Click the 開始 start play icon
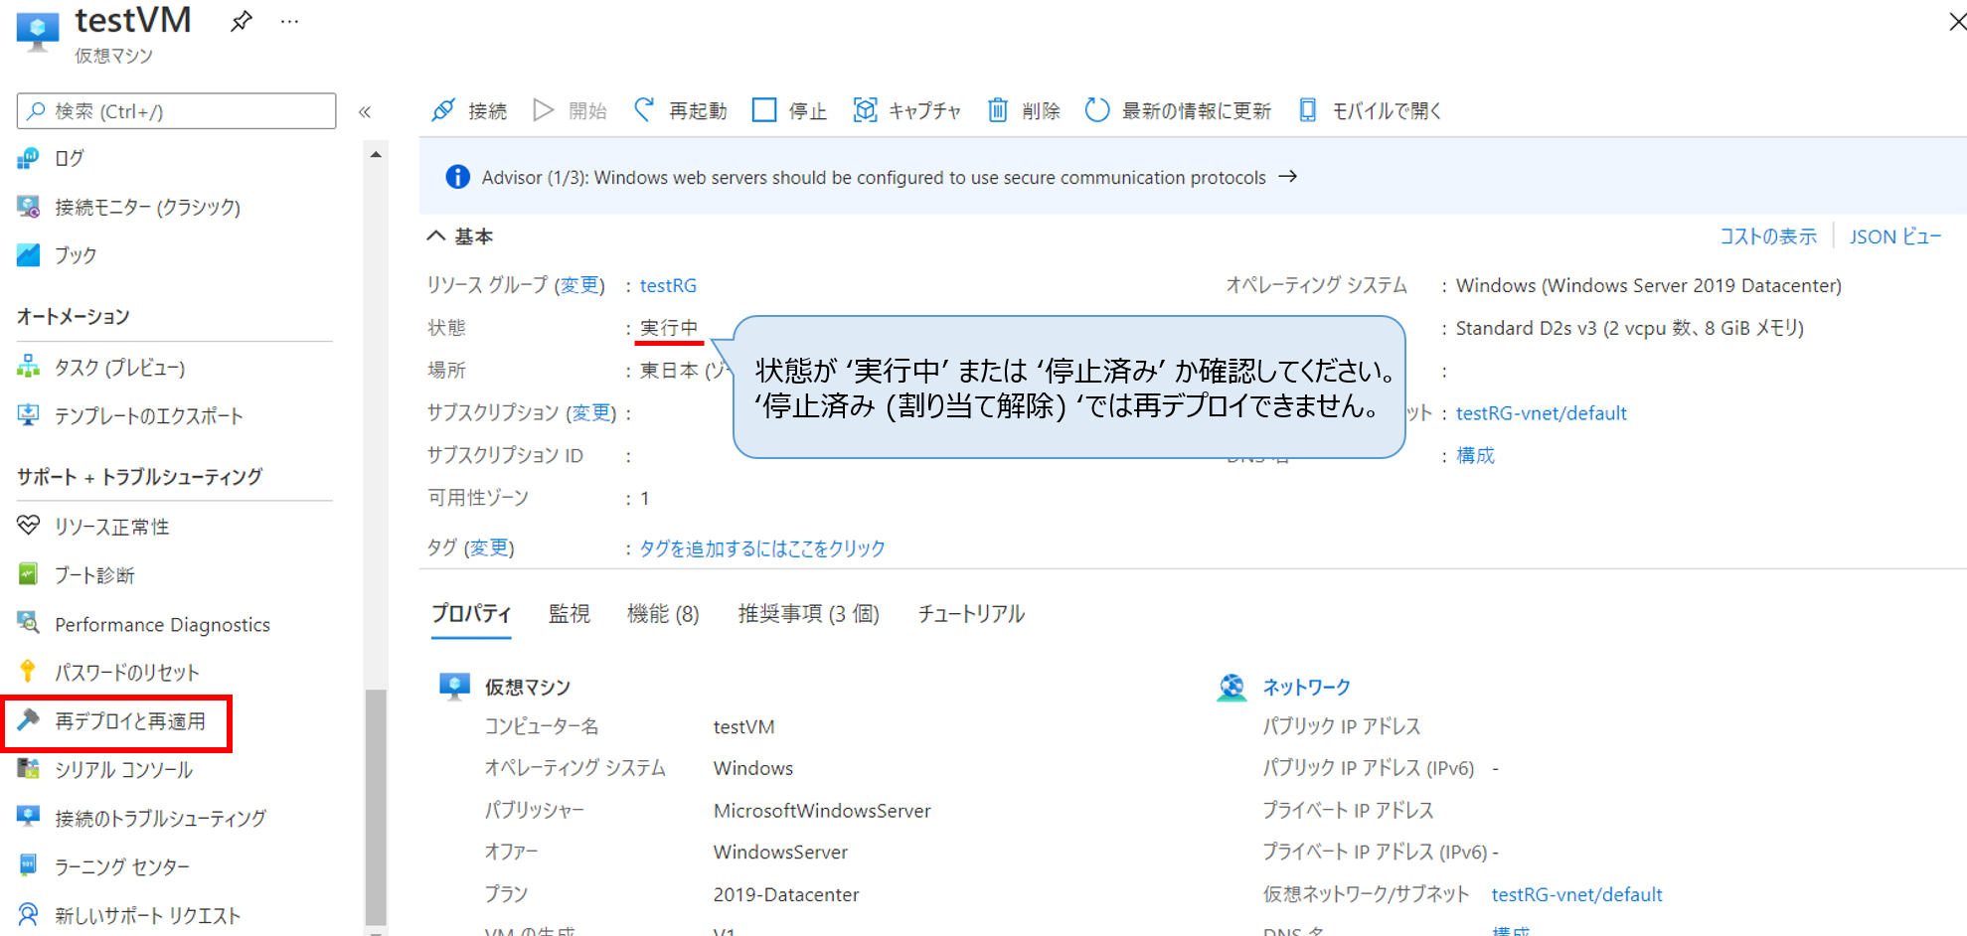The width and height of the screenshot is (1967, 936). point(543,110)
